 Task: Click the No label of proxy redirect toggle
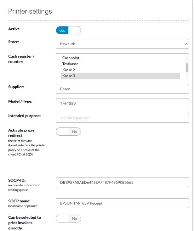(x=74, y=132)
